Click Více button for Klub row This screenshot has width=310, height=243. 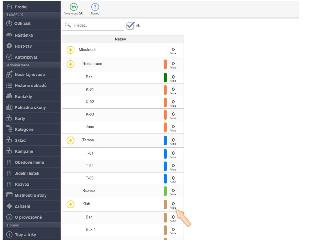[173, 205]
